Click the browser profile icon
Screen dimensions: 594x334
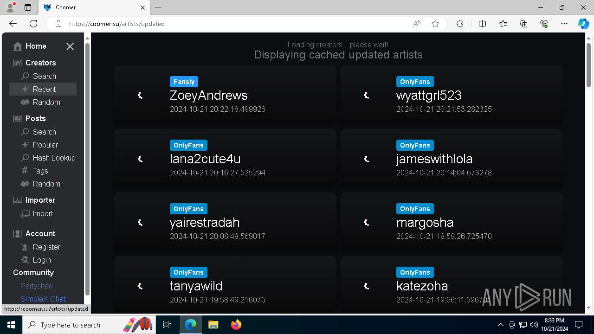click(10, 7)
